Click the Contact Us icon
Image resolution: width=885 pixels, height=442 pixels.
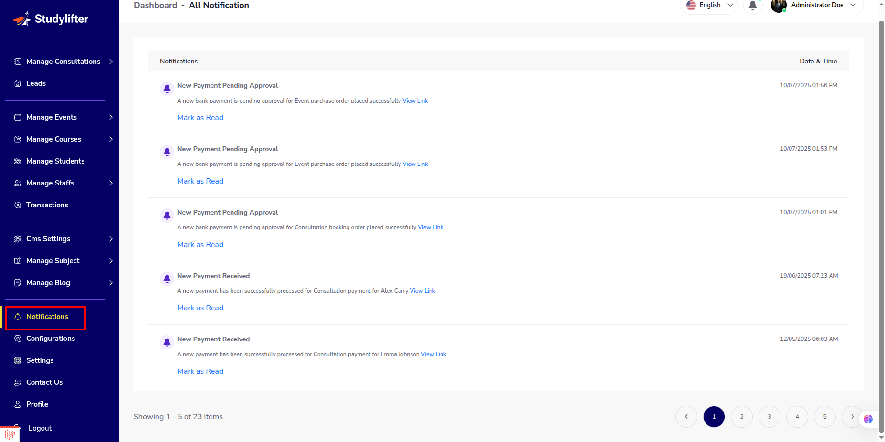tap(18, 382)
